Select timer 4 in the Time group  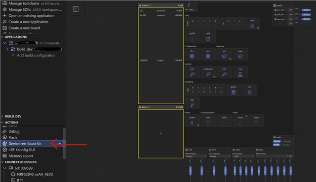coord(215,23)
